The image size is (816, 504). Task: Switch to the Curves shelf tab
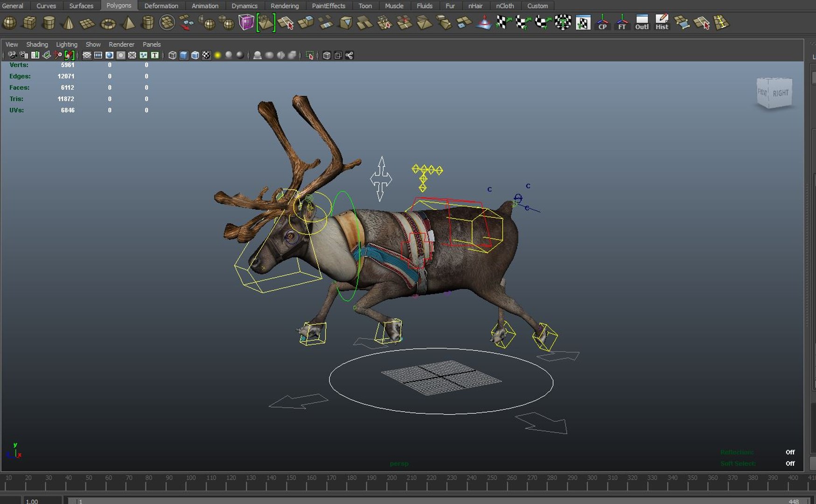[46, 6]
